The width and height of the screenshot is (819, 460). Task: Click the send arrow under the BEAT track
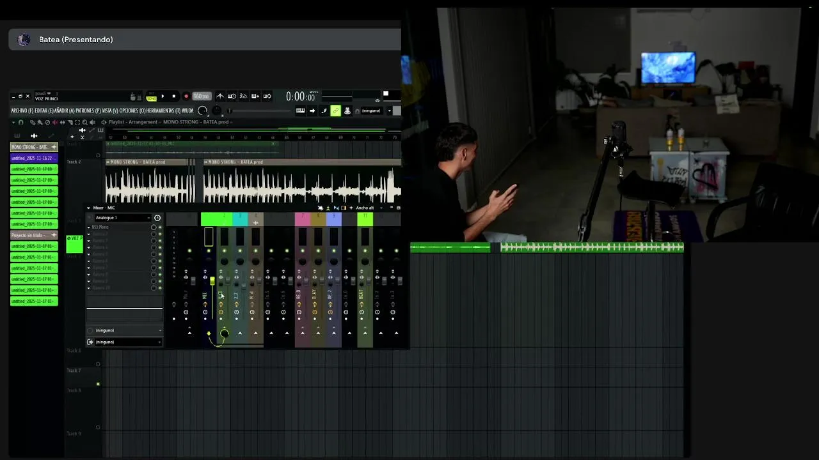(x=365, y=333)
